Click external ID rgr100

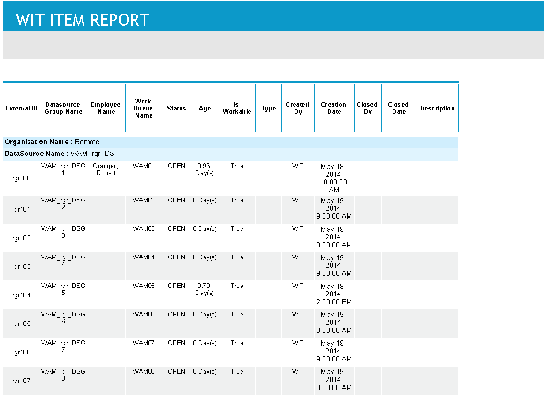[x=21, y=178]
